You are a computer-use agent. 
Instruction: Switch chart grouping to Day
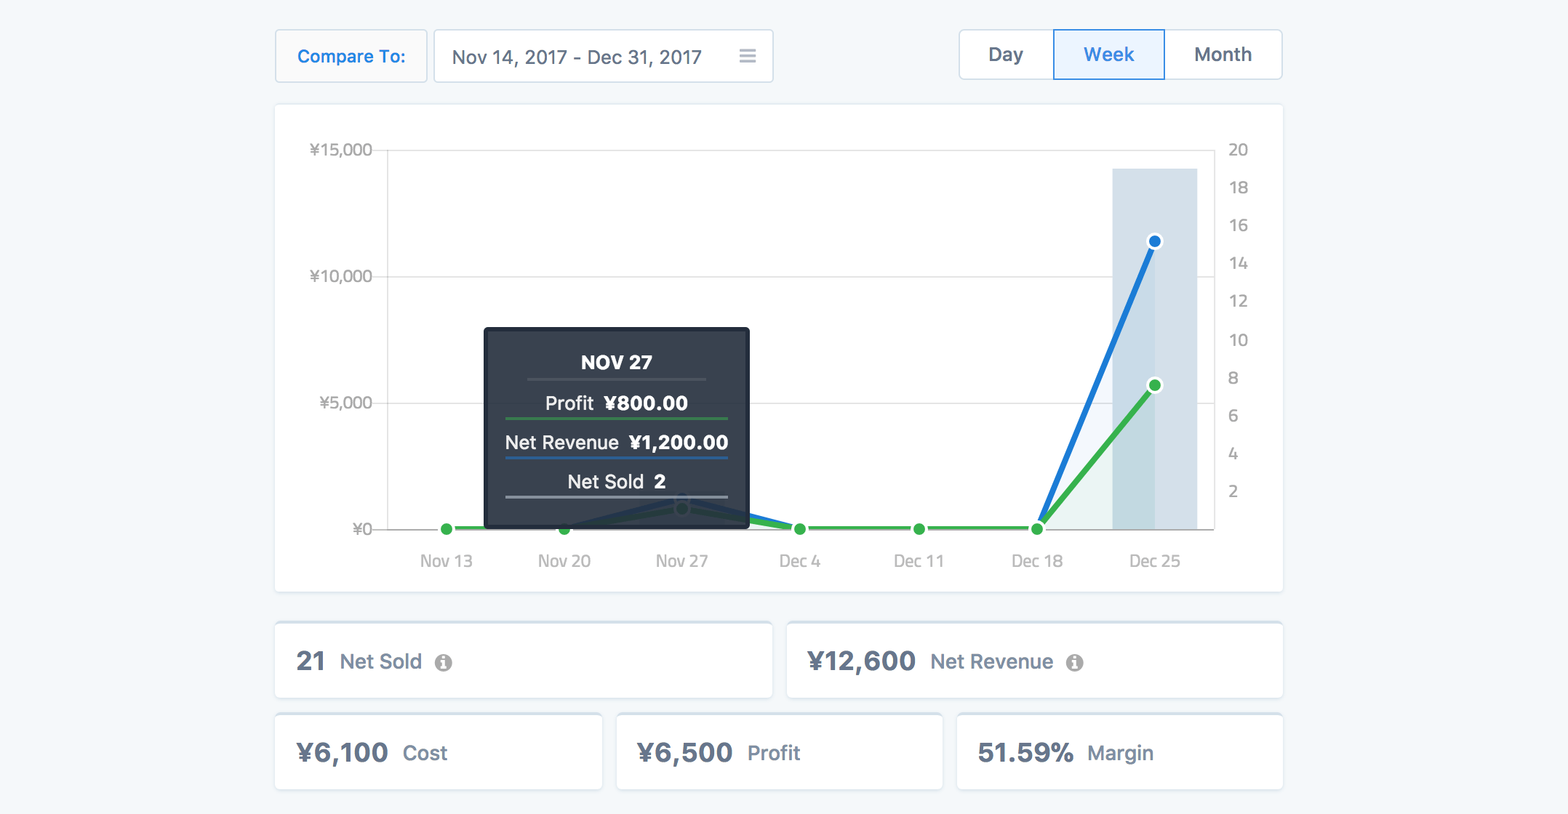click(1006, 55)
